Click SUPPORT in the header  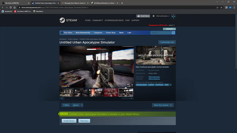pyautogui.click(x=135, y=20)
